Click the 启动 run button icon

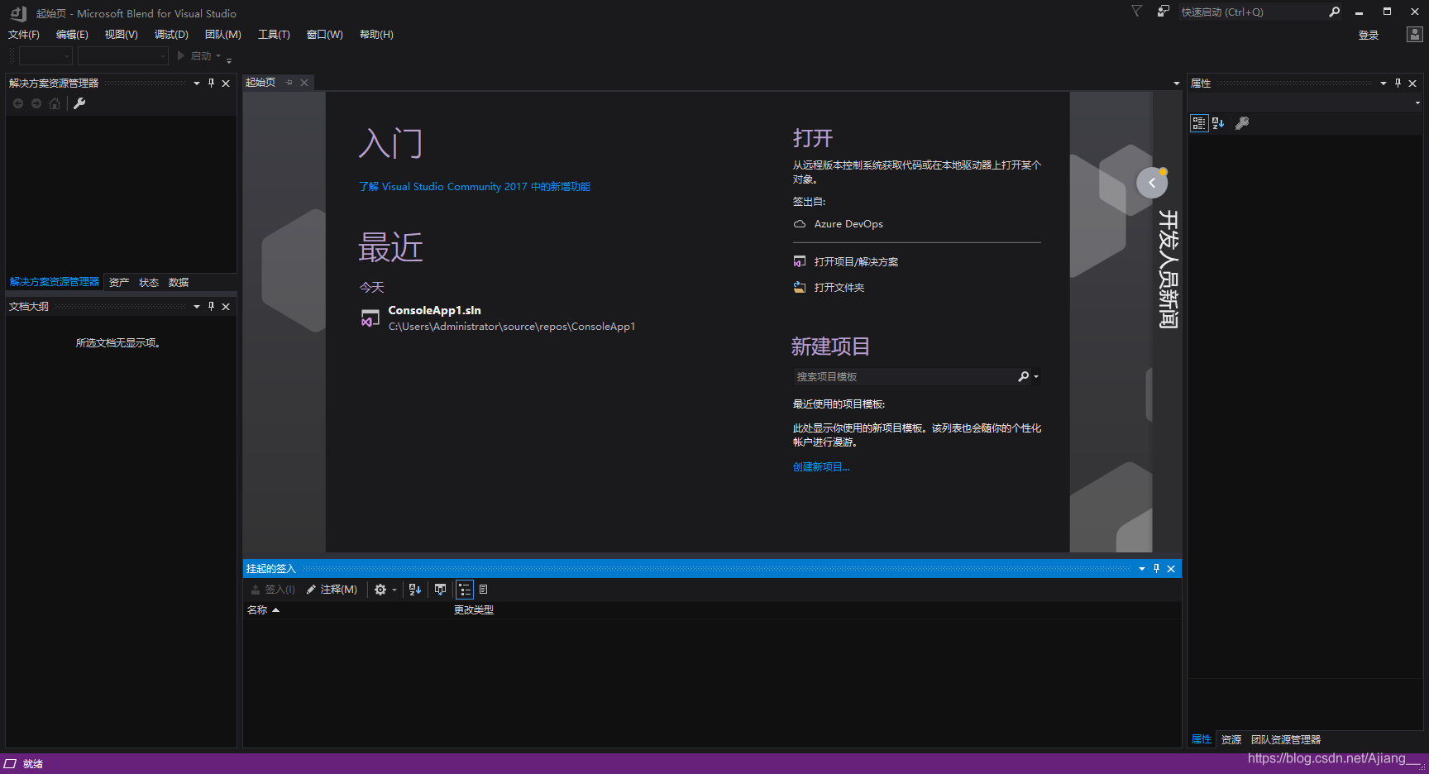click(x=181, y=55)
